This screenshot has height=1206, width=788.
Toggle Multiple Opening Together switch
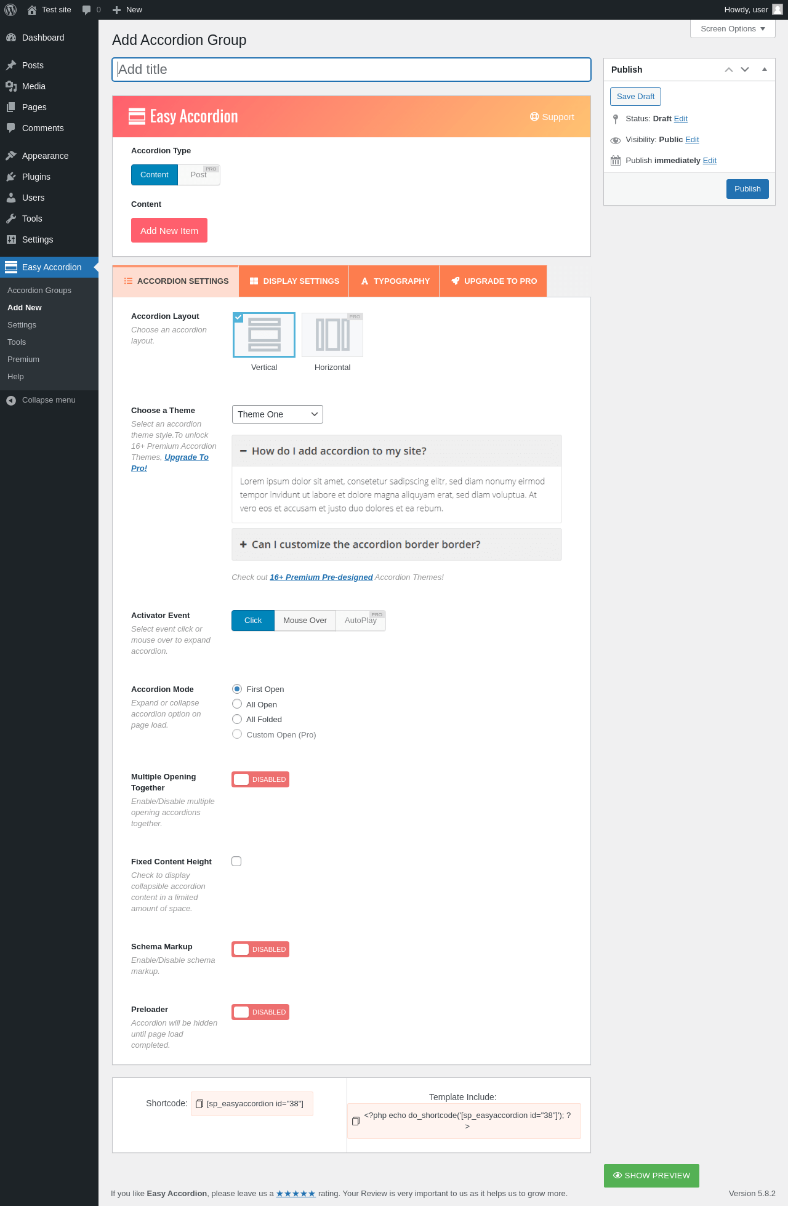[x=260, y=779]
